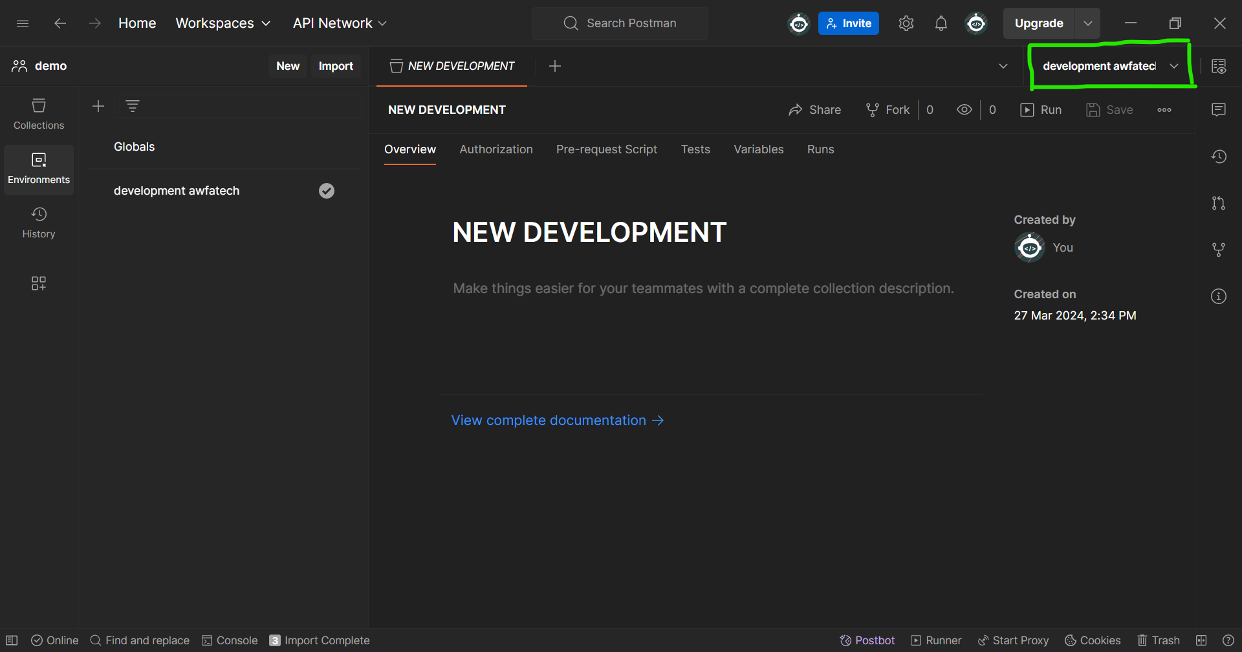Click the watch eye icon for collection
Screen dimensions: 1242x652
pyautogui.click(x=964, y=110)
